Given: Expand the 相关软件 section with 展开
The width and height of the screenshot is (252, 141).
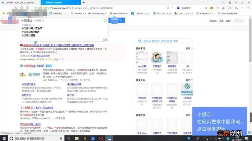Looking at the screenshot, I should coord(189,115).
